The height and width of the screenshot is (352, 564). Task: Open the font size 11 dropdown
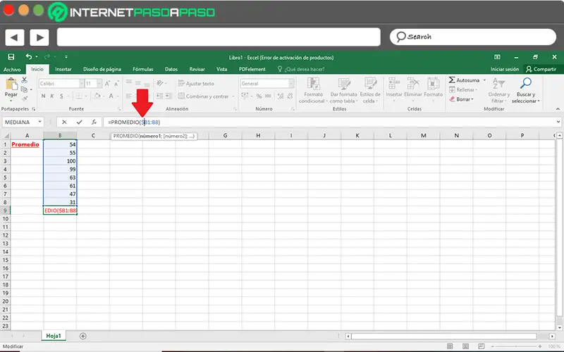click(99, 84)
